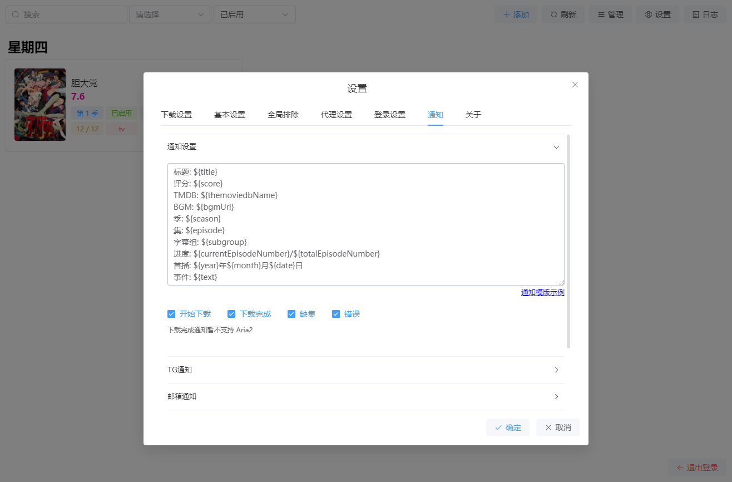Open the 通知模版示例 link
732x482 pixels.
tap(542, 292)
